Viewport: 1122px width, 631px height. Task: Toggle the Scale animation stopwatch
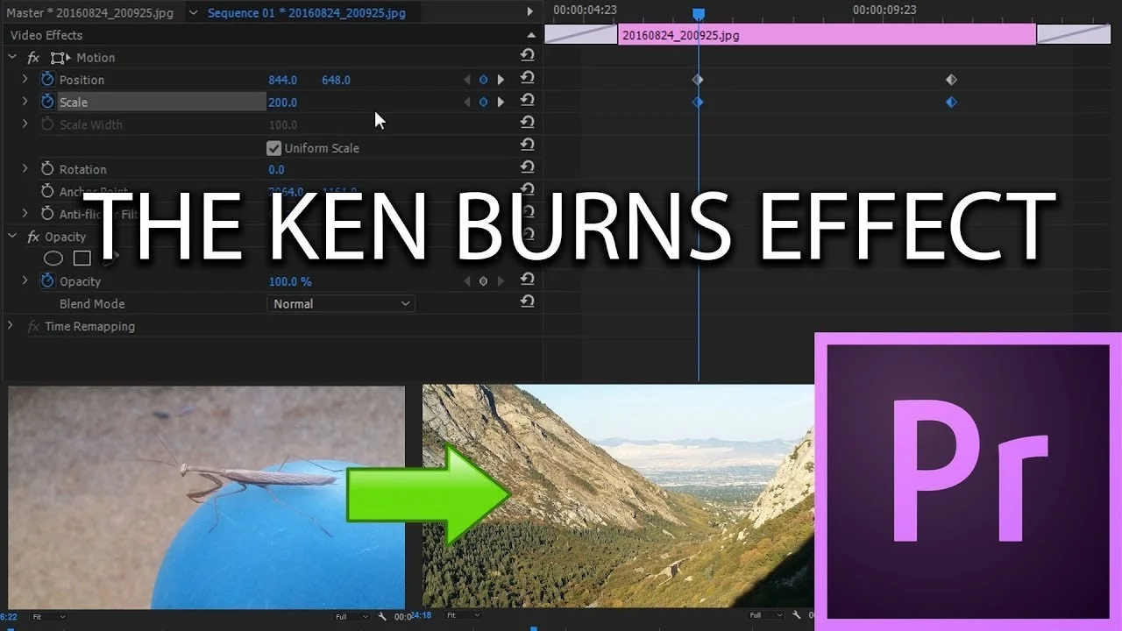click(x=47, y=102)
